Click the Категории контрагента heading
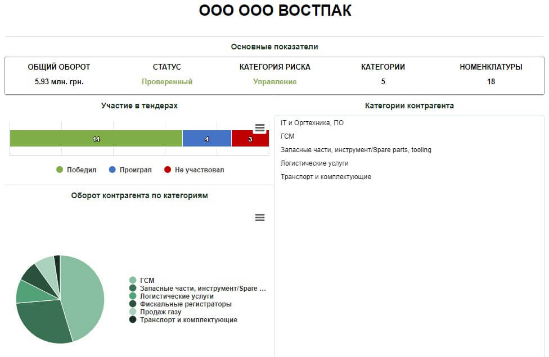Image resolution: width=549 pixels, height=357 pixels. [x=409, y=106]
